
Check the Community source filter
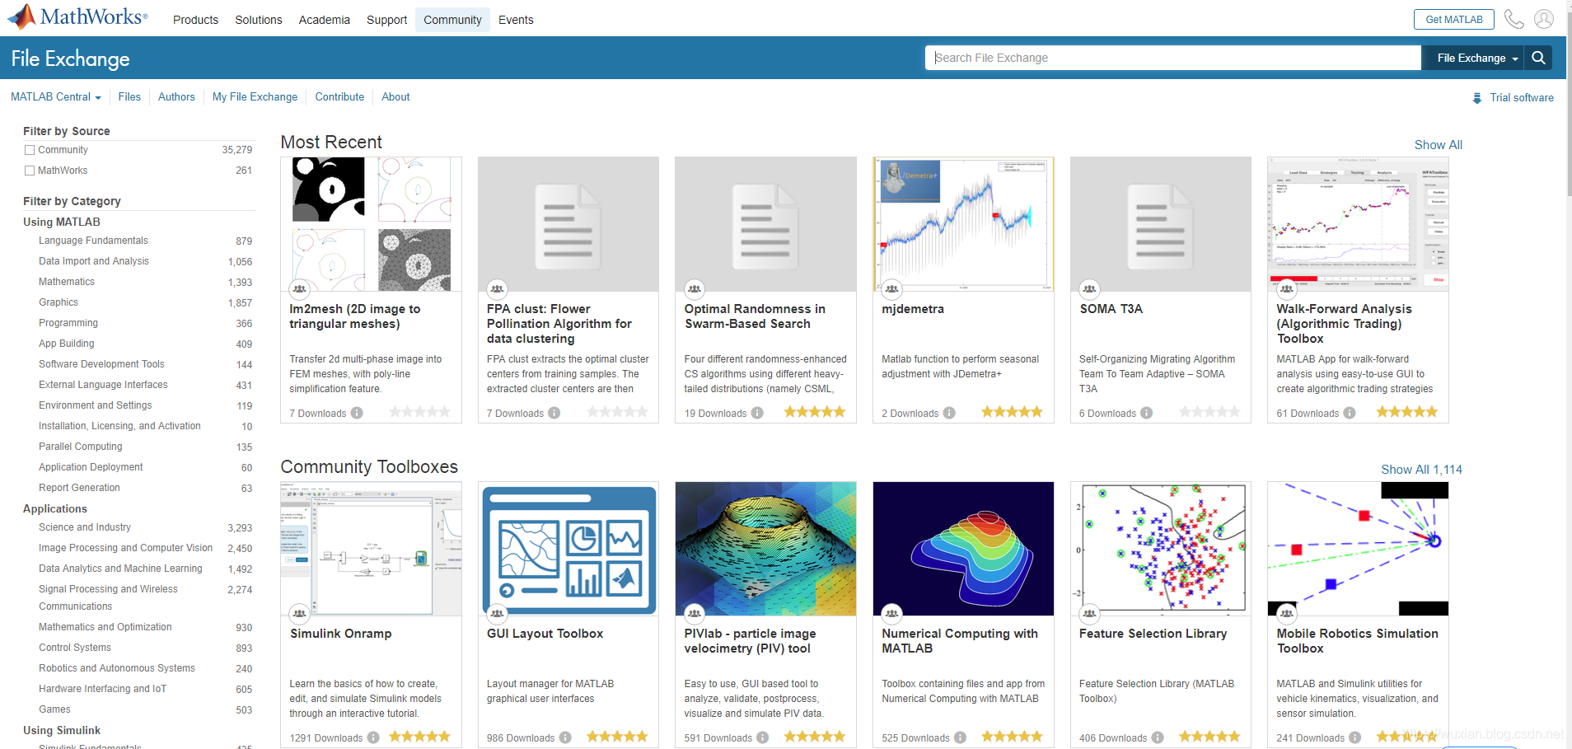pyautogui.click(x=30, y=150)
